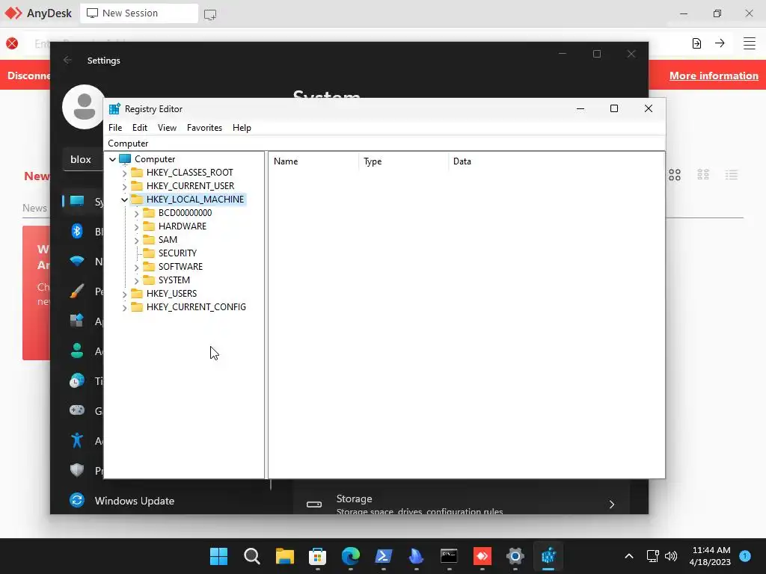Open the File menu in Registry Editor
This screenshot has width=766, height=574.
coord(115,127)
